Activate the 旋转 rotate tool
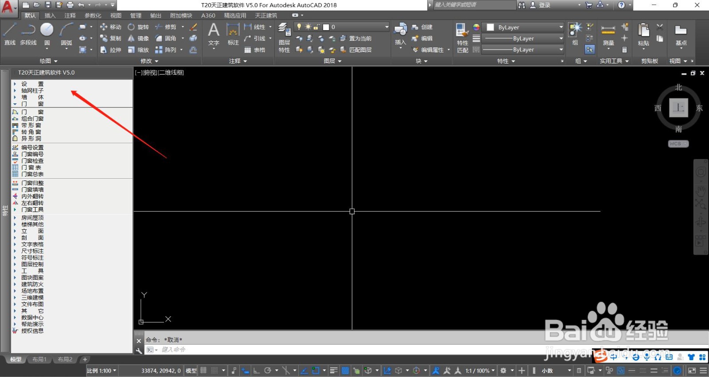Image resolution: width=709 pixels, height=377 pixels. 138,27
